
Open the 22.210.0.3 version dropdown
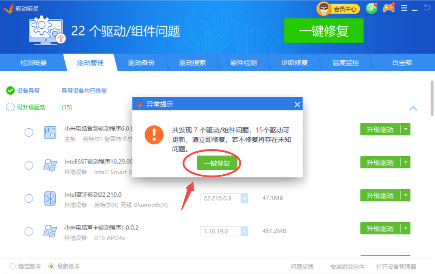click(244, 198)
